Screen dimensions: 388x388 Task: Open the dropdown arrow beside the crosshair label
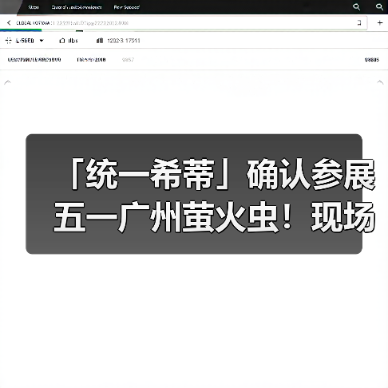42,41
